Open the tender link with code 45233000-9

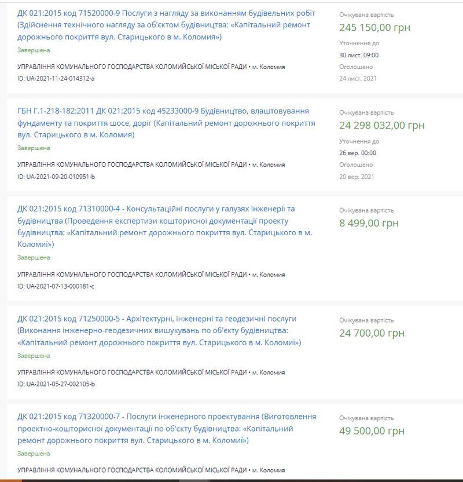click(x=166, y=123)
